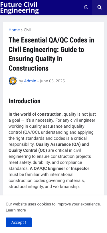
Task: Click the bold 'In the world of construction,' text
Action: [x=36, y=114]
